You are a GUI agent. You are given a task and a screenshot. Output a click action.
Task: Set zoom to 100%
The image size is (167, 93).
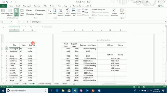click(55, 12)
